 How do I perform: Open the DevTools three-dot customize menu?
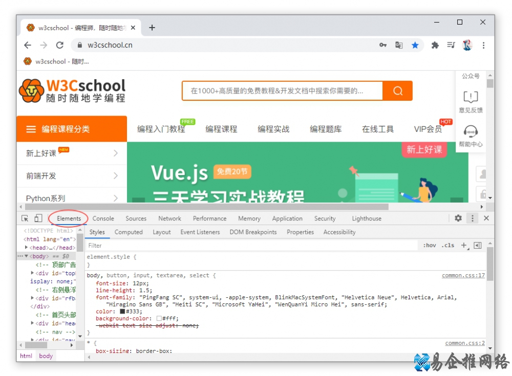pos(472,218)
